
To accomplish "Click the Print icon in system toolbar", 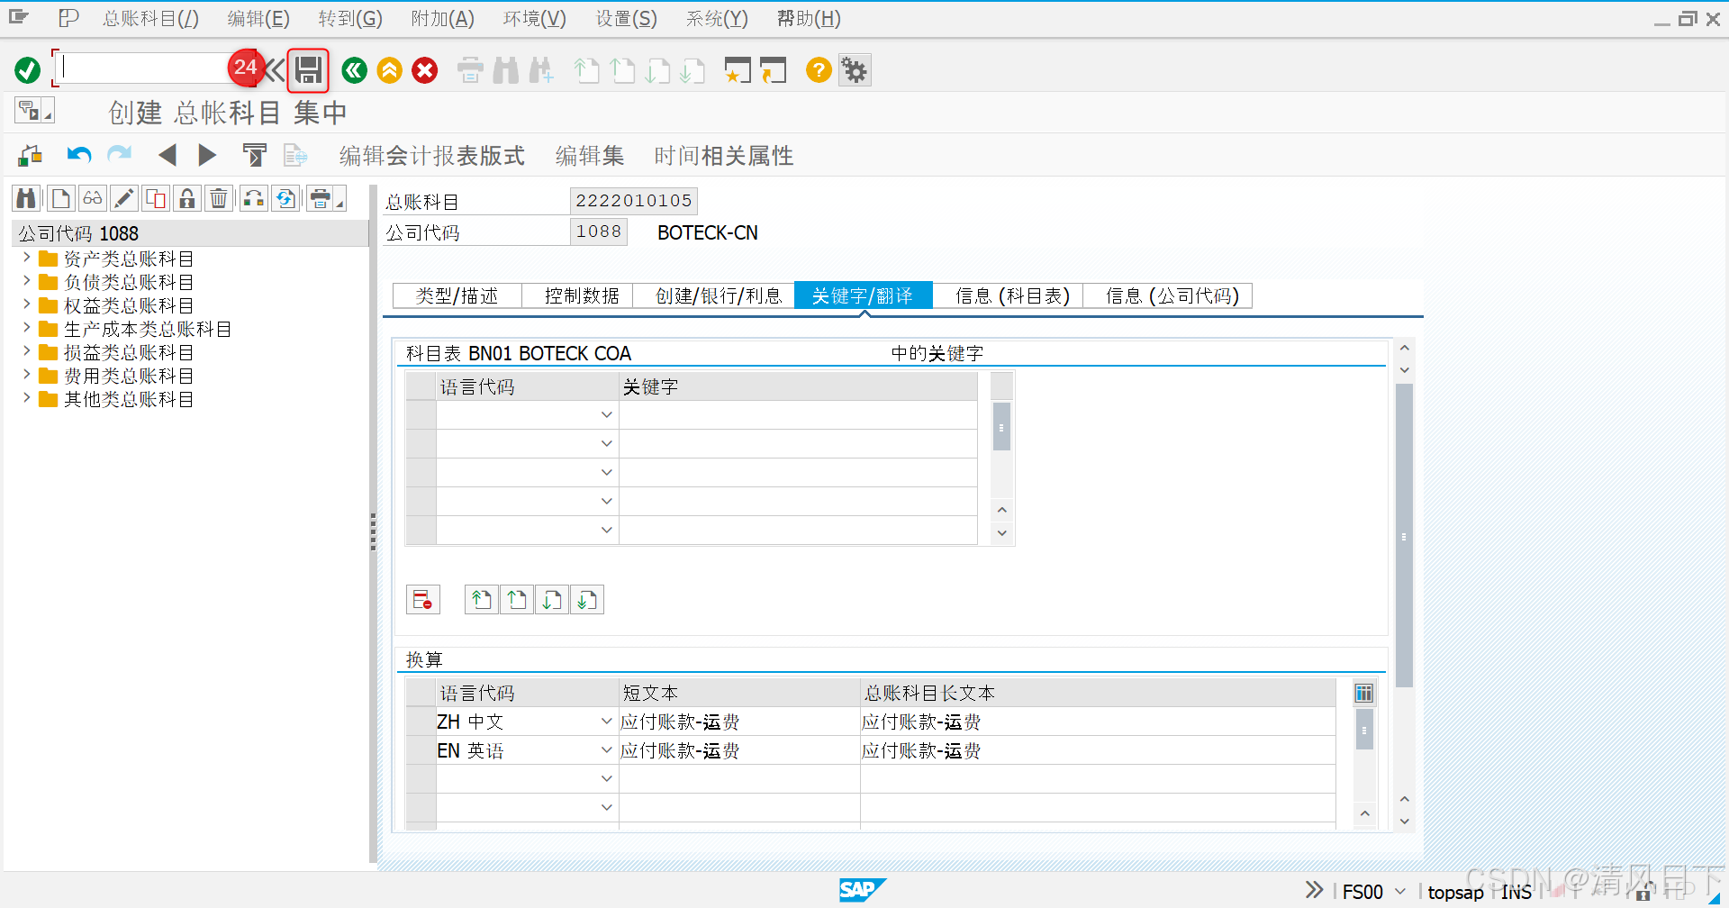I will click(470, 70).
